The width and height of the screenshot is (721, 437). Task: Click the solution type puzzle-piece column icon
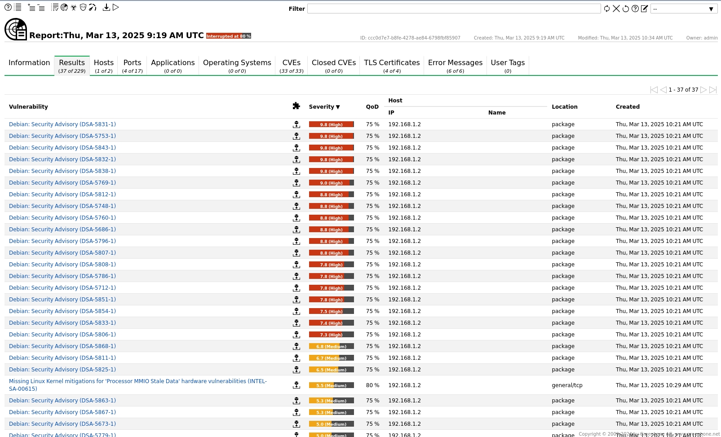click(x=296, y=106)
